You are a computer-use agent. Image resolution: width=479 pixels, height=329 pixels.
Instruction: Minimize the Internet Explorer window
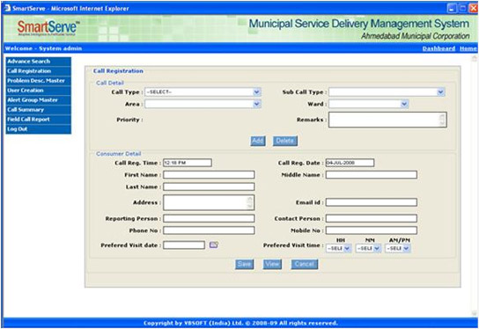[x=453, y=8]
